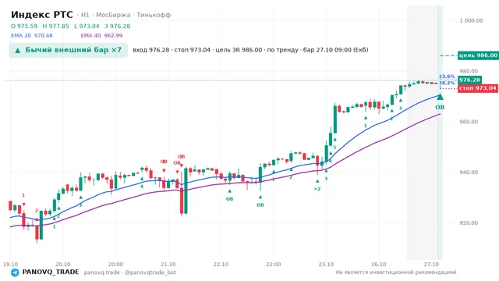Click the '23,6%' Fibonacci level label
The height and width of the screenshot is (281, 499).
tap(447, 76)
